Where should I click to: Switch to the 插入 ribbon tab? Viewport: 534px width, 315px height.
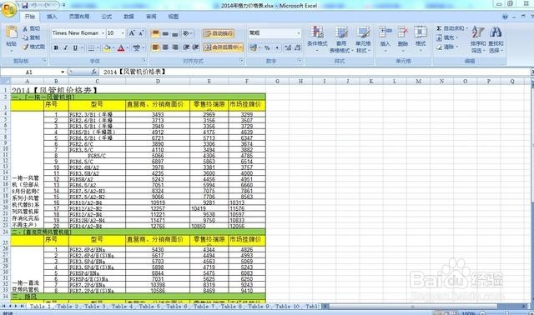[52, 17]
